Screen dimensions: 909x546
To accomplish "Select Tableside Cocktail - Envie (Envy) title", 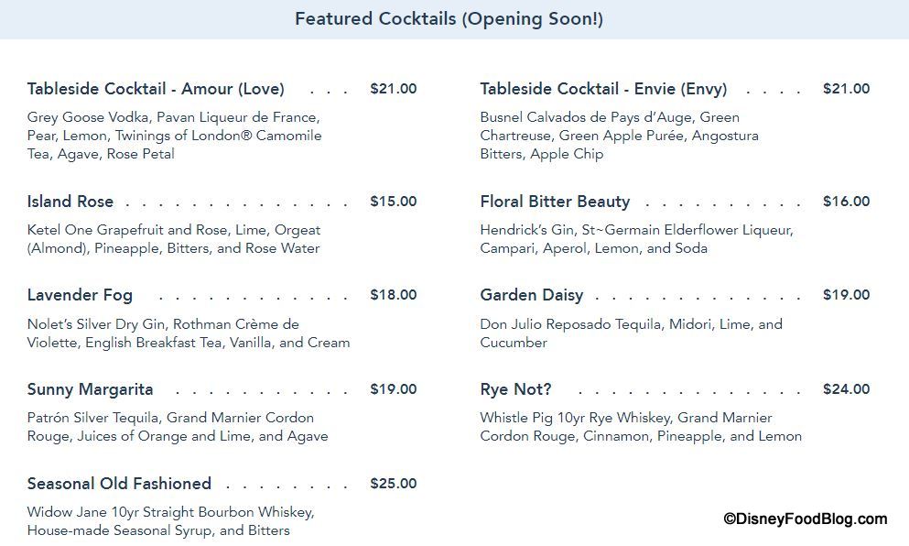I will click(x=603, y=89).
